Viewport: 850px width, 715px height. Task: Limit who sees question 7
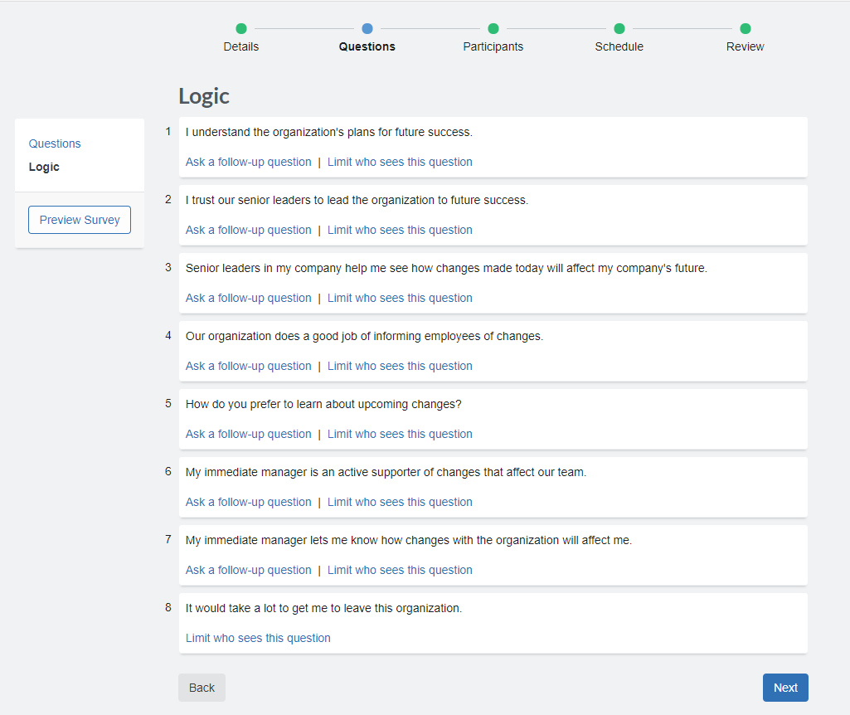[400, 569]
